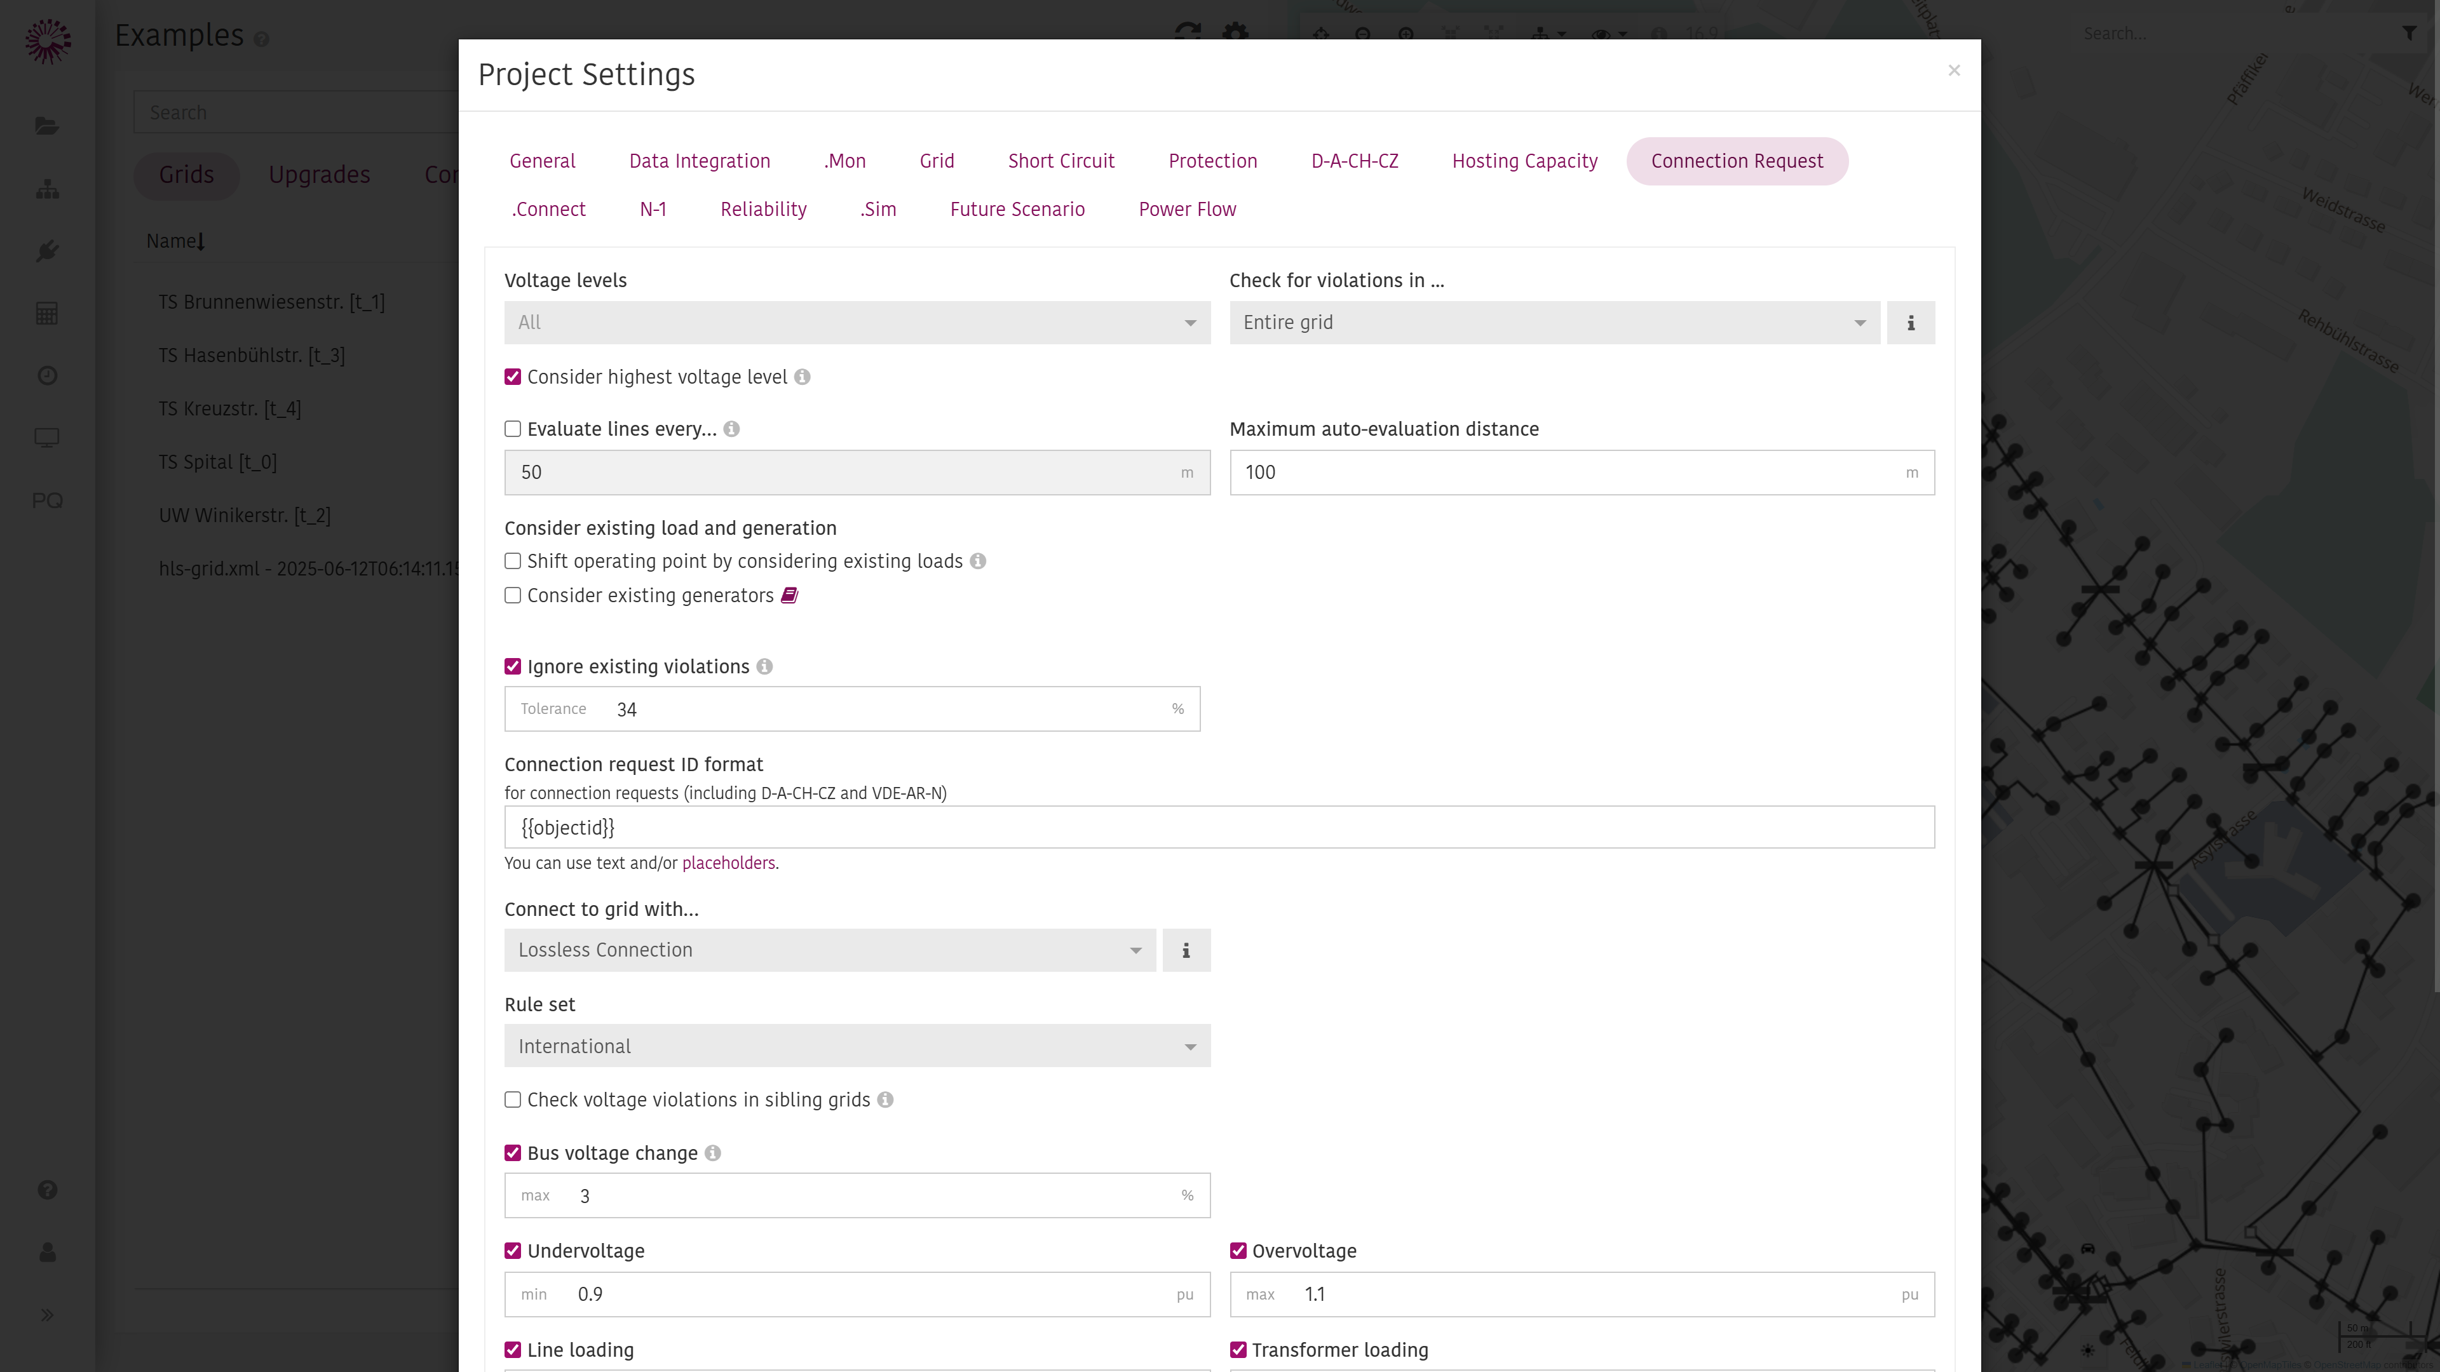Screen dimensions: 2440x1372
Task: Toggle the Overvoltage checkbox
Action: click(1238, 1251)
